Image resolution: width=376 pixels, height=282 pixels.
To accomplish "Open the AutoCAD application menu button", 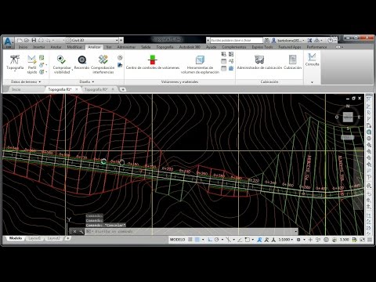I will point(8,42).
